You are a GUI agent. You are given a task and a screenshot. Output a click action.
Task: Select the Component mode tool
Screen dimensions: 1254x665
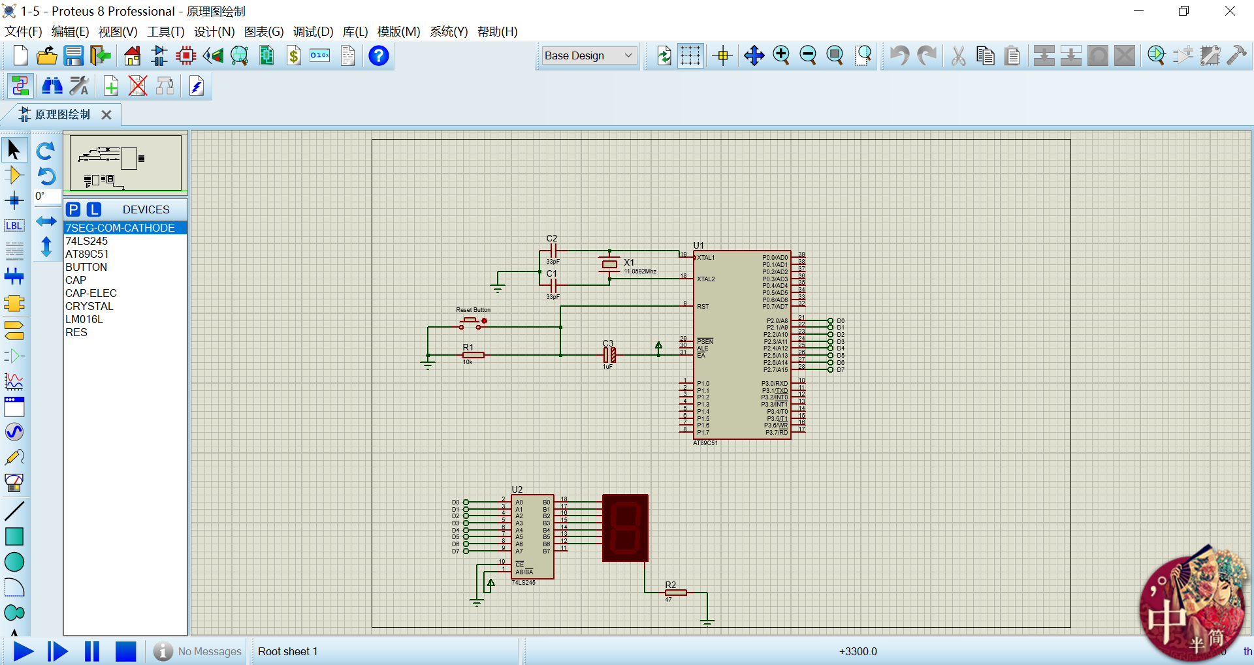(x=14, y=176)
